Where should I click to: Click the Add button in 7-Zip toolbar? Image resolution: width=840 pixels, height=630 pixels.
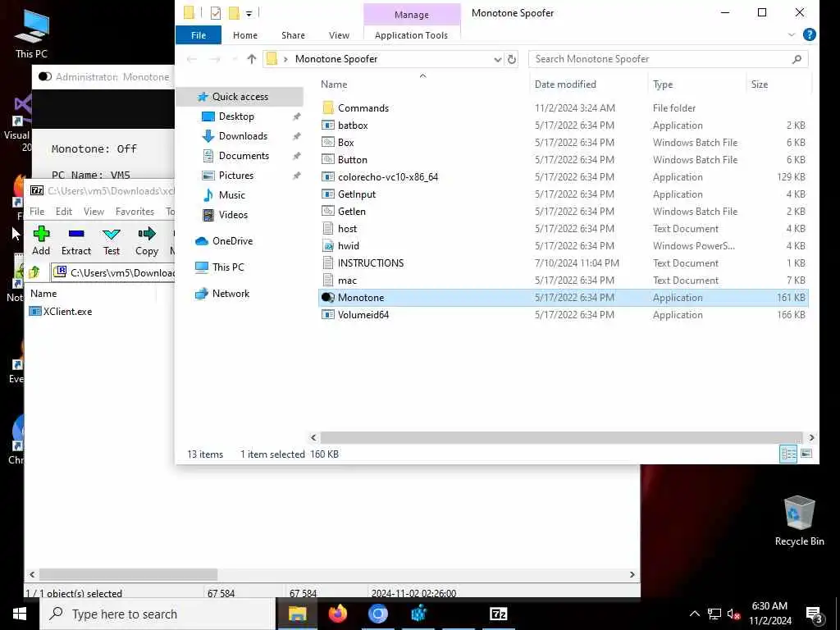point(41,240)
